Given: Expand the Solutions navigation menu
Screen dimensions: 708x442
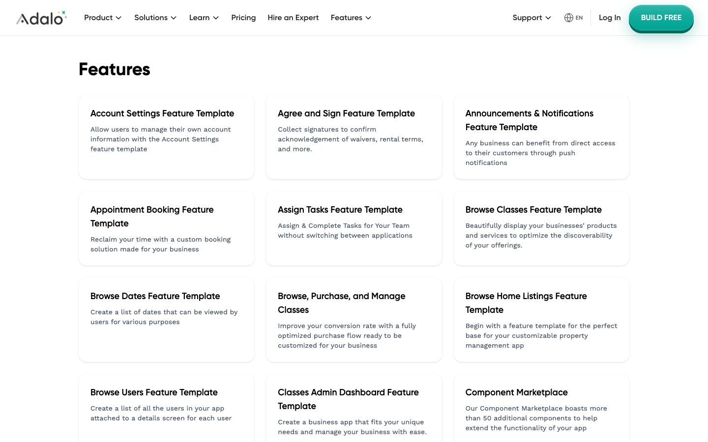Looking at the screenshot, I should 155,18.
